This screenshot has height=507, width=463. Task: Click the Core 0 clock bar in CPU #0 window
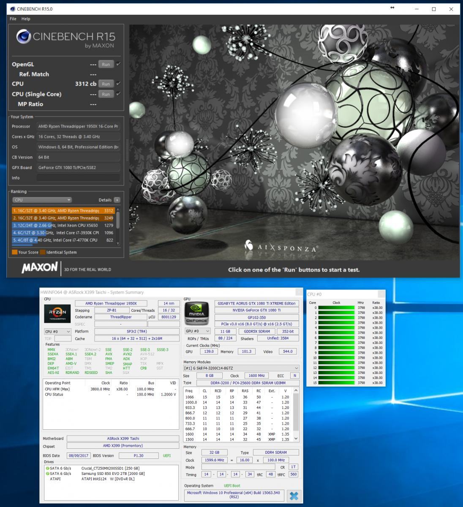tap(336, 308)
